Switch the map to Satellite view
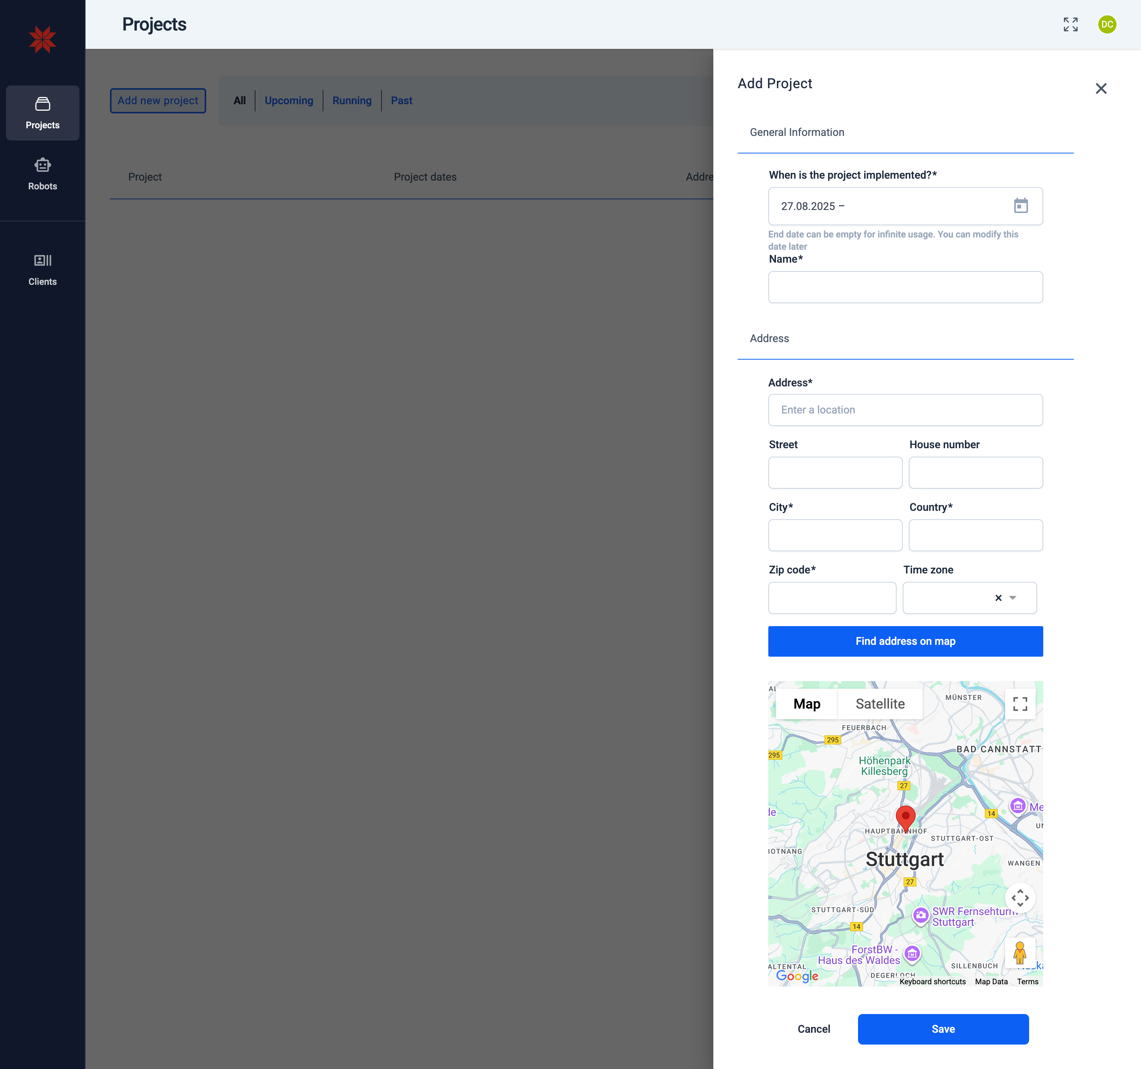This screenshot has width=1141, height=1069. 880,703
